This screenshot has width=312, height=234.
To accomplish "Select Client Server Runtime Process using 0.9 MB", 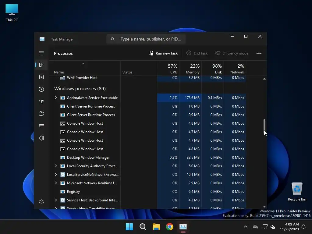I will click(91, 115).
